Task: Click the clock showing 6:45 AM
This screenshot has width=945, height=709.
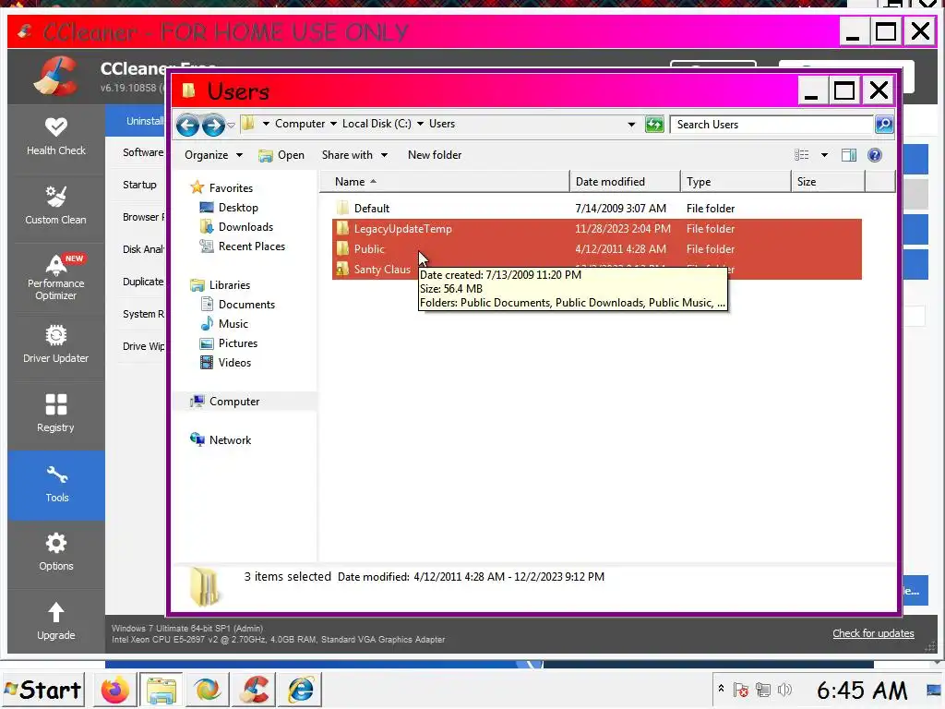Action: [861, 691]
